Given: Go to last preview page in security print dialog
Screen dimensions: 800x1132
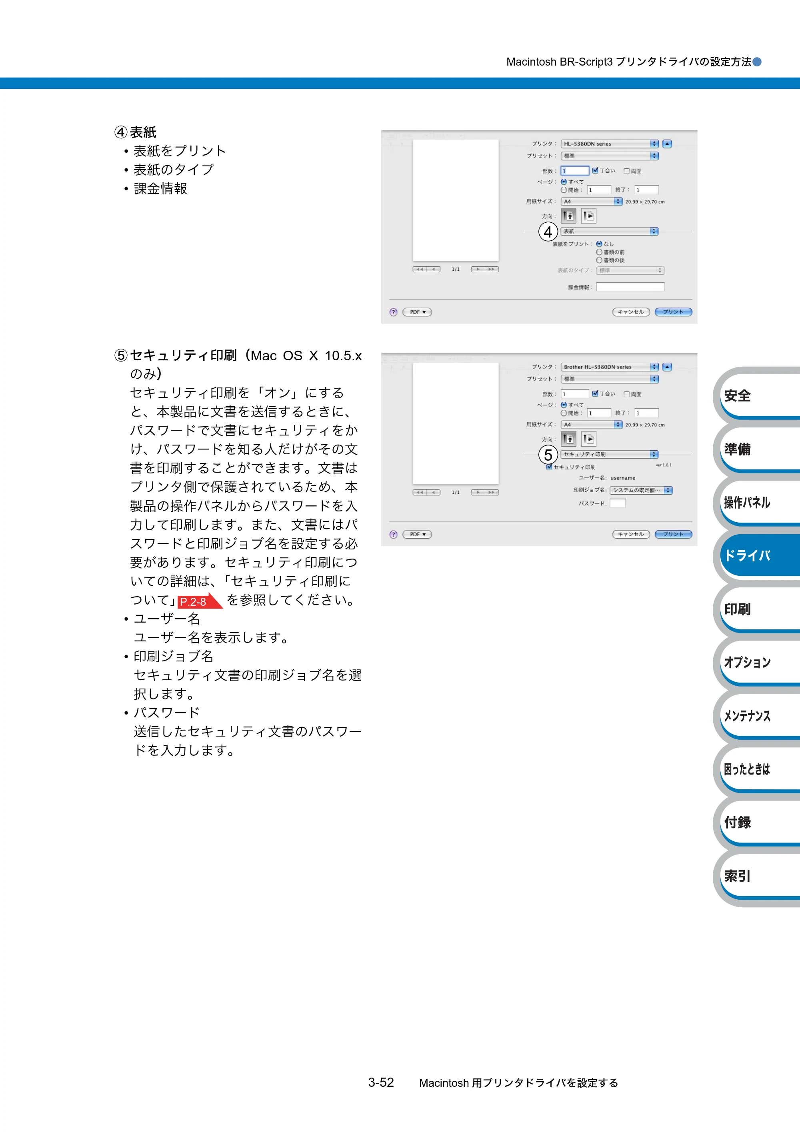Looking at the screenshot, I should point(492,492).
